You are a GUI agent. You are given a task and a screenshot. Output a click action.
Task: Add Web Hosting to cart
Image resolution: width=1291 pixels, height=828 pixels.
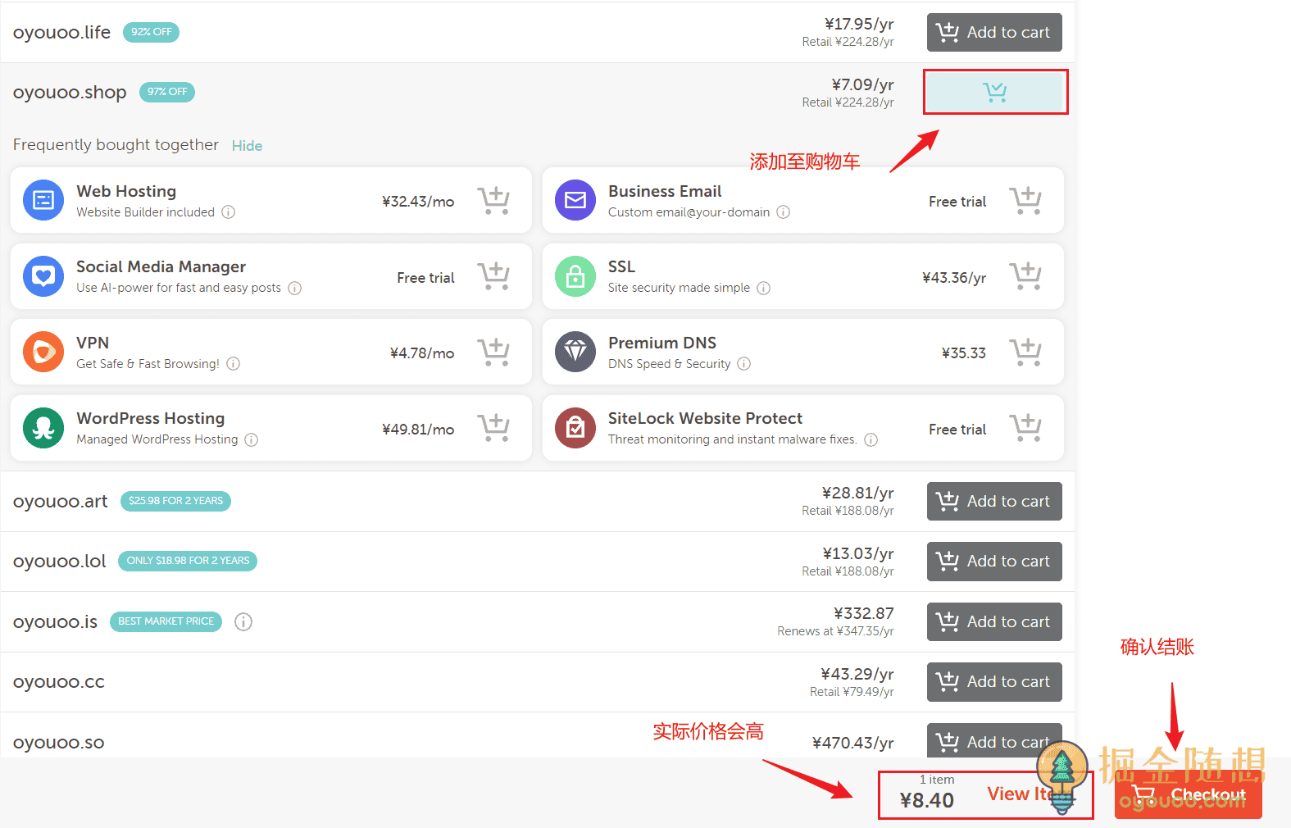tap(493, 200)
